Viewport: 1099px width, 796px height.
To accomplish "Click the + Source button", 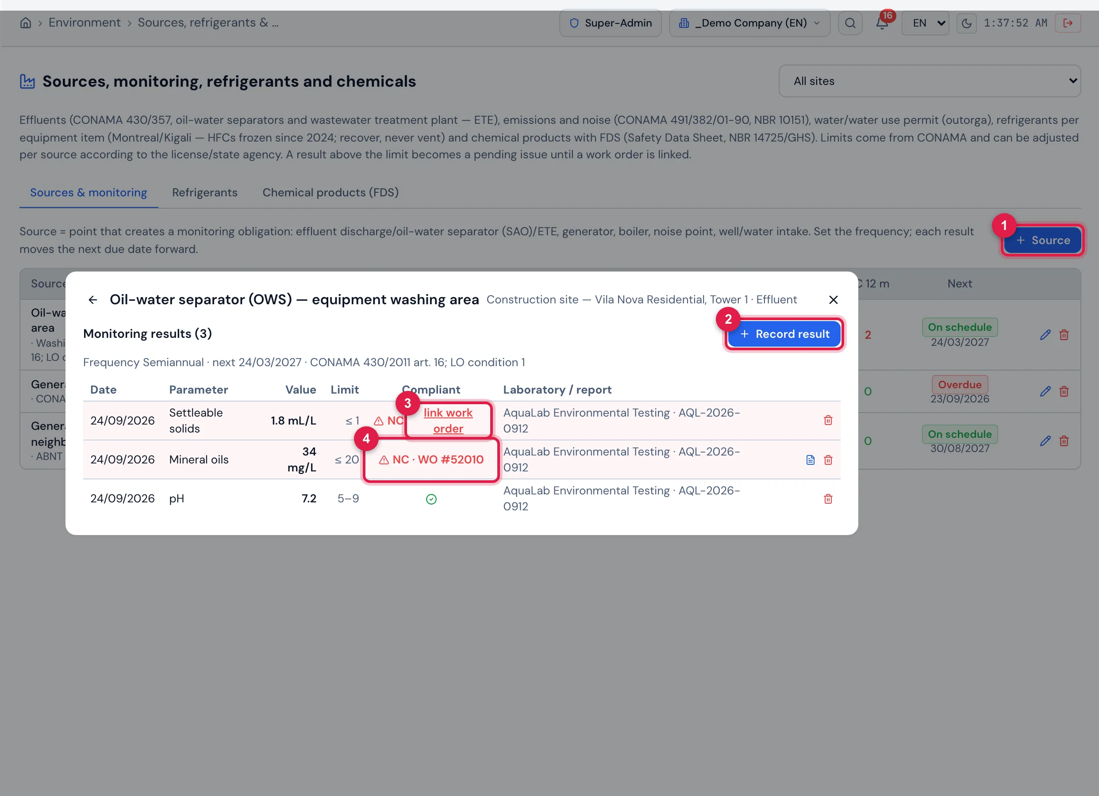I will coord(1042,240).
